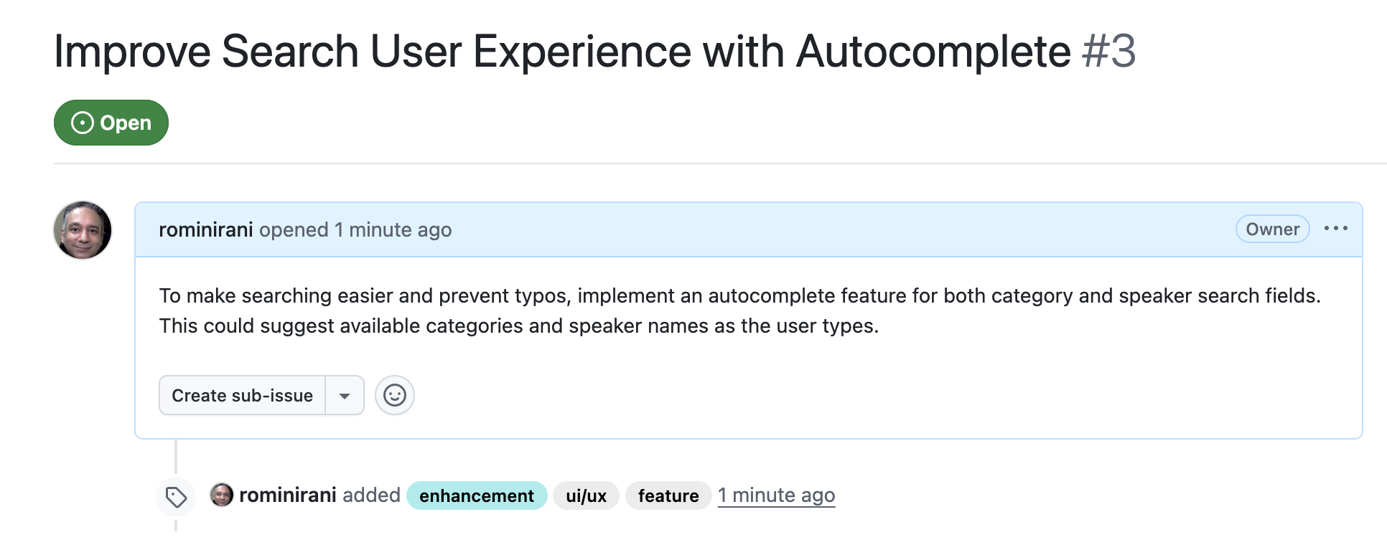The image size is (1387, 555).
Task: Select the ui/ux label
Action: coord(586,495)
